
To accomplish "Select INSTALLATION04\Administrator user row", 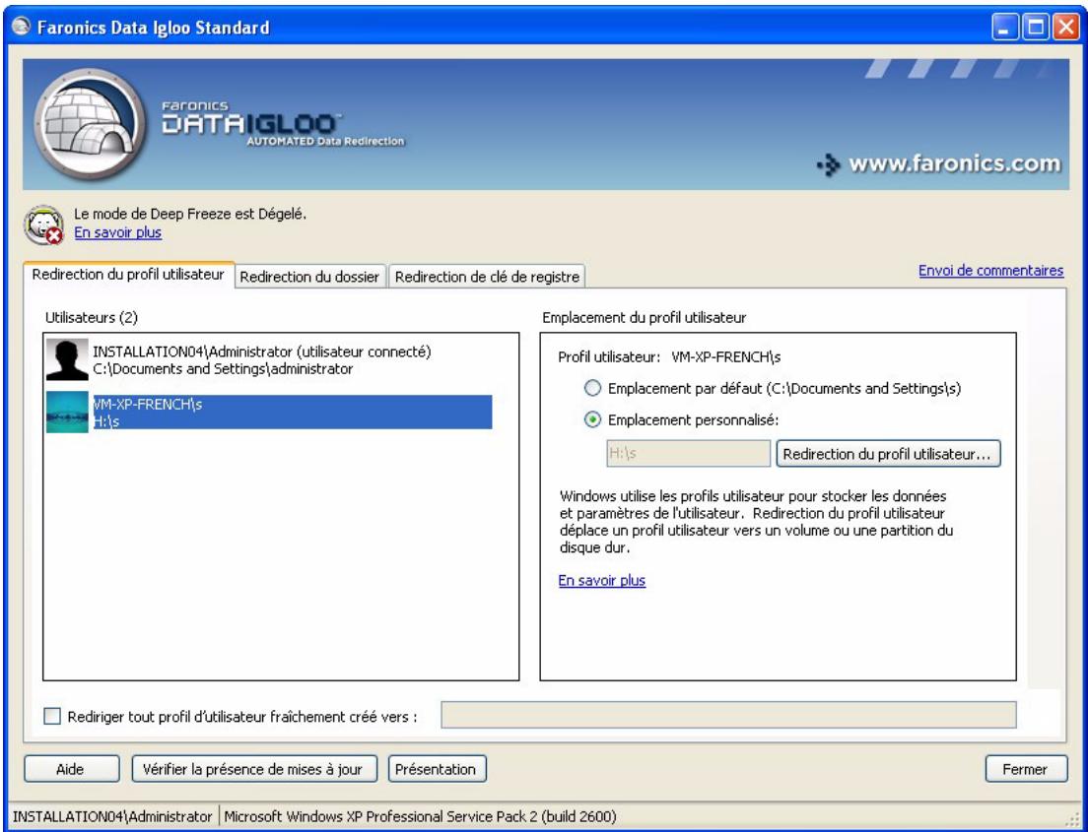I will 269,359.
